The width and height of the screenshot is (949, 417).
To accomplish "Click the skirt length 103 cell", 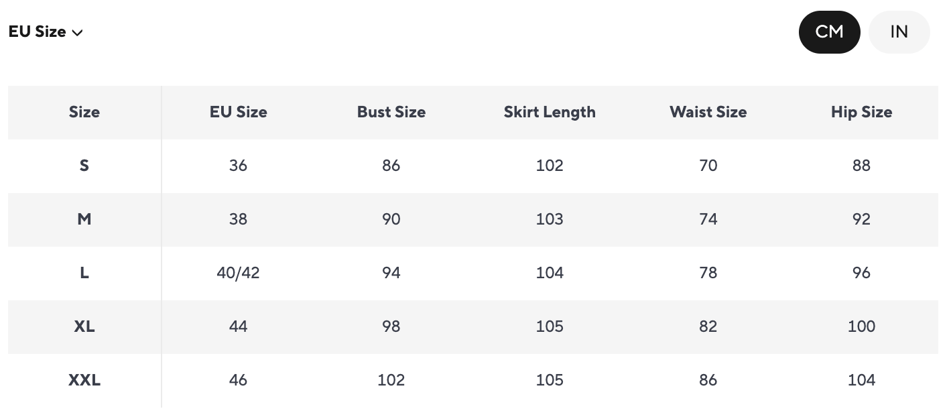I will 550,219.
